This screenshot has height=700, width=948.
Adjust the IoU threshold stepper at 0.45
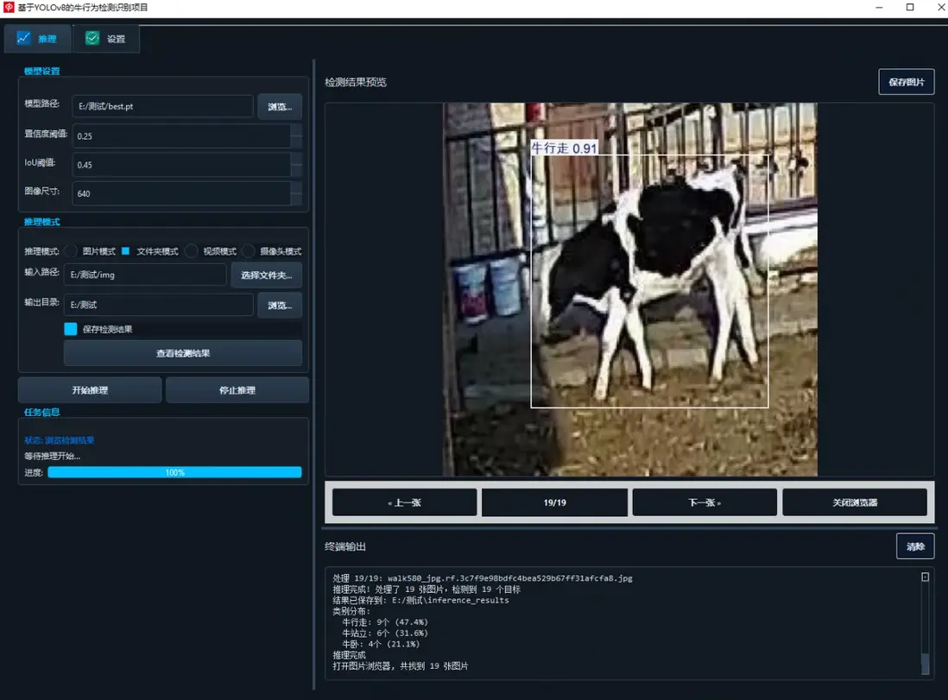[x=296, y=164]
